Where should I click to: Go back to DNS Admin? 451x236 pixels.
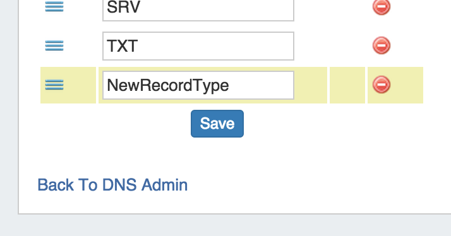(x=112, y=185)
